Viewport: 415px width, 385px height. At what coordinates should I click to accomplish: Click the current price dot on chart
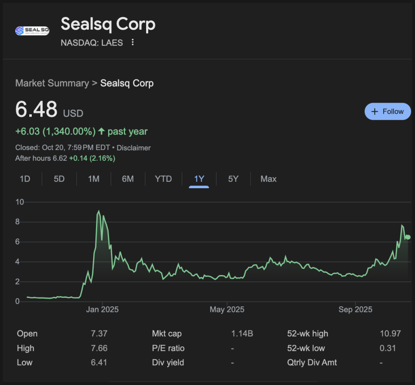pos(408,237)
